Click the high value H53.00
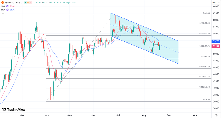The width and height of the screenshot is (221, 118). 45,3
